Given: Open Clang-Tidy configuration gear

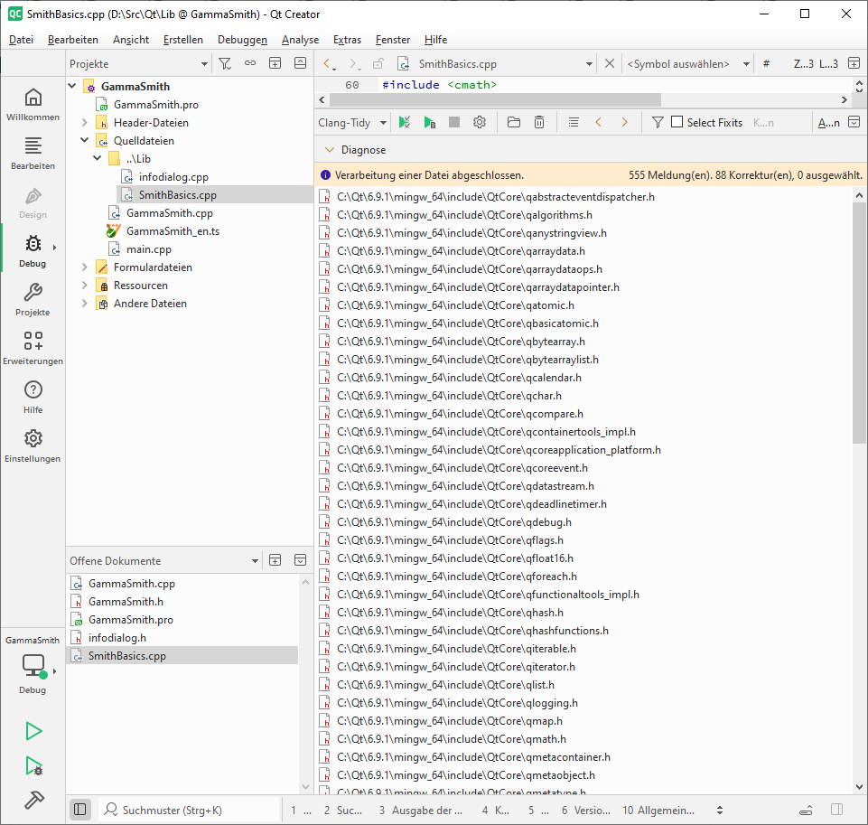Looking at the screenshot, I should tap(480, 122).
